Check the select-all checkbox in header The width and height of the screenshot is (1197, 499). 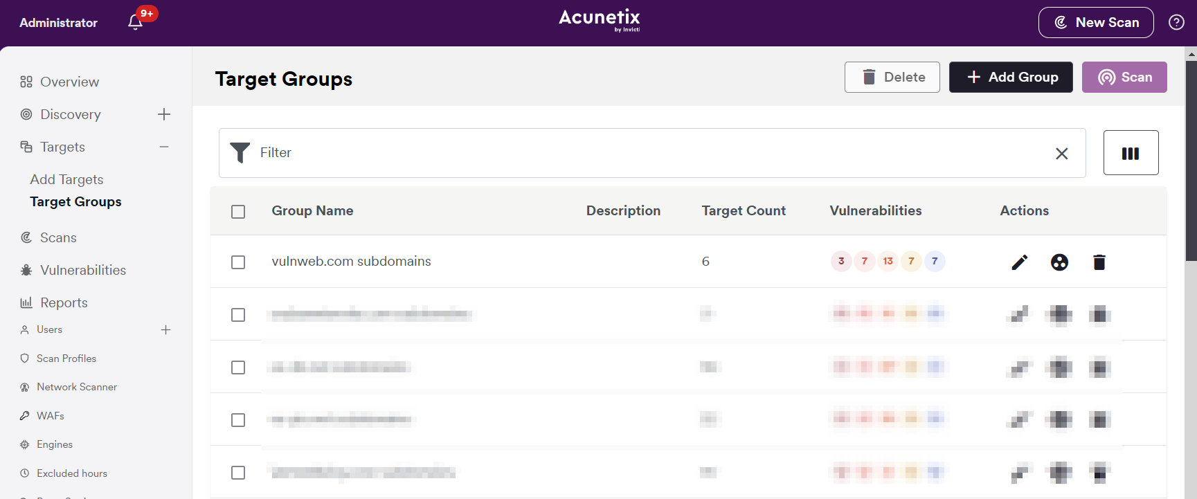238,212
